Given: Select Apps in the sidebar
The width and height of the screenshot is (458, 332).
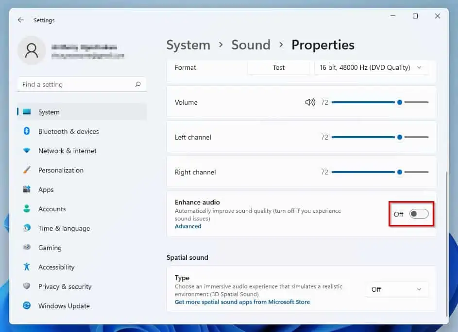Looking at the screenshot, I should pos(82,190).
